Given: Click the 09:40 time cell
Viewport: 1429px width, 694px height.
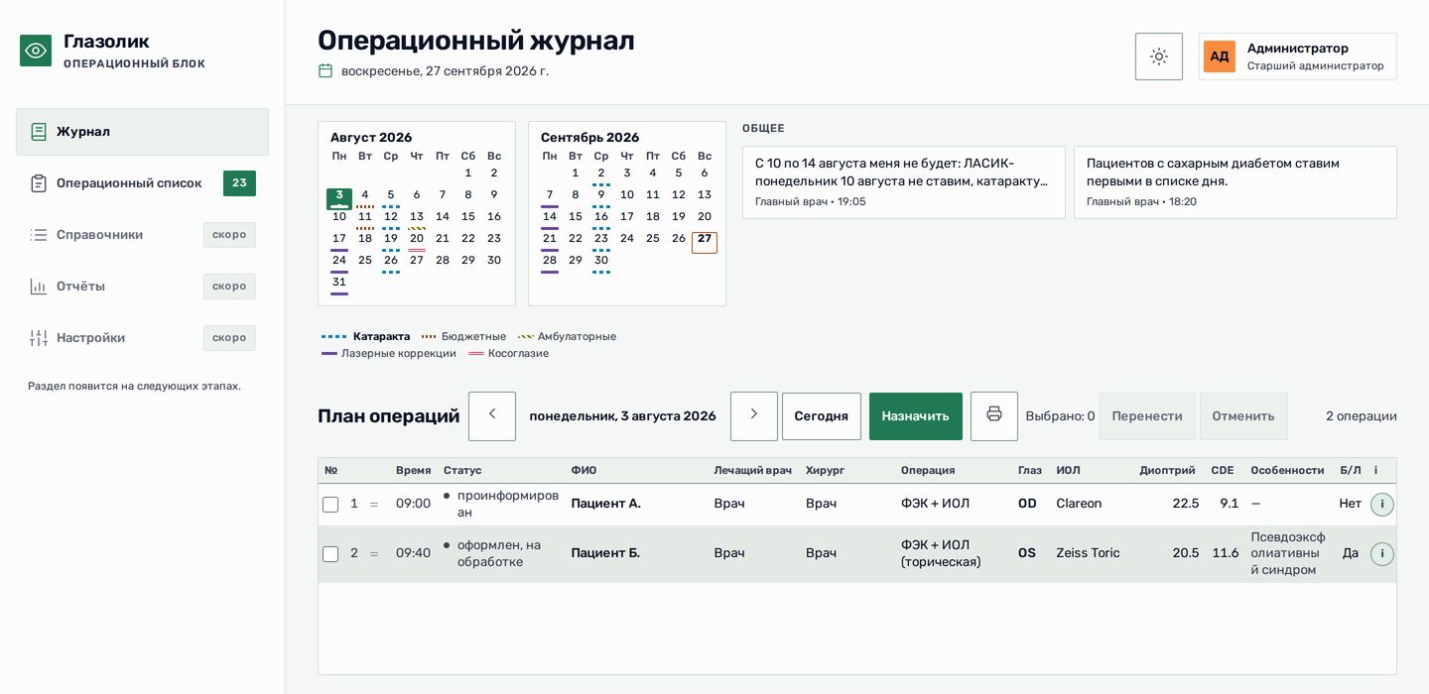Looking at the screenshot, I should pos(413,553).
